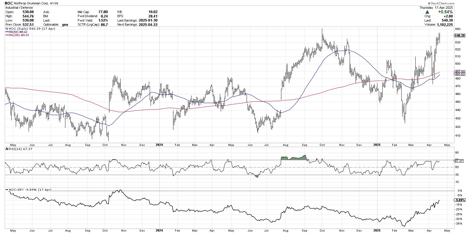This screenshot has height=233, width=467.
Task: Click the green up-arrow change indicator
Action: coord(427,12)
